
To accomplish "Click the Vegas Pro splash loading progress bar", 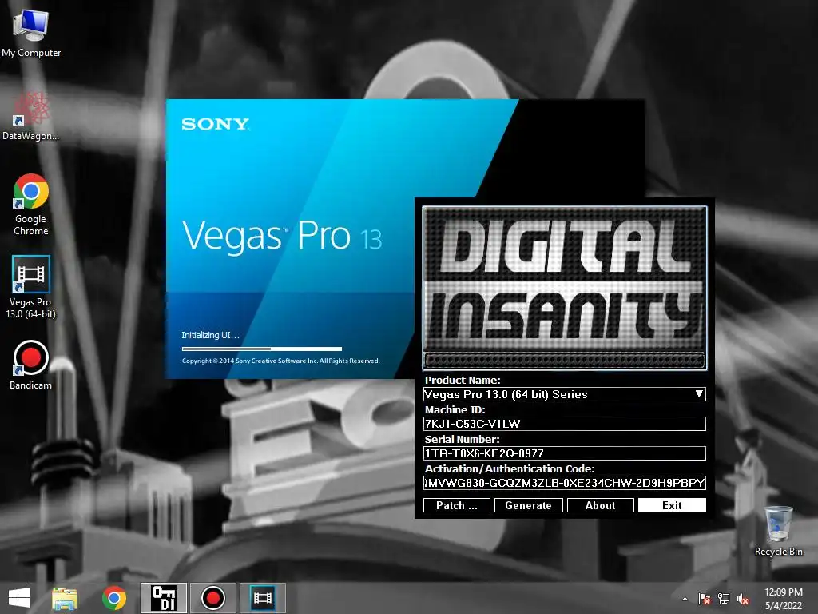I will tap(262, 349).
